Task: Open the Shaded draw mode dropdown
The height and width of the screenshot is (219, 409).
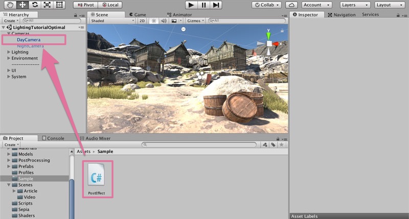Action: click(x=112, y=20)
